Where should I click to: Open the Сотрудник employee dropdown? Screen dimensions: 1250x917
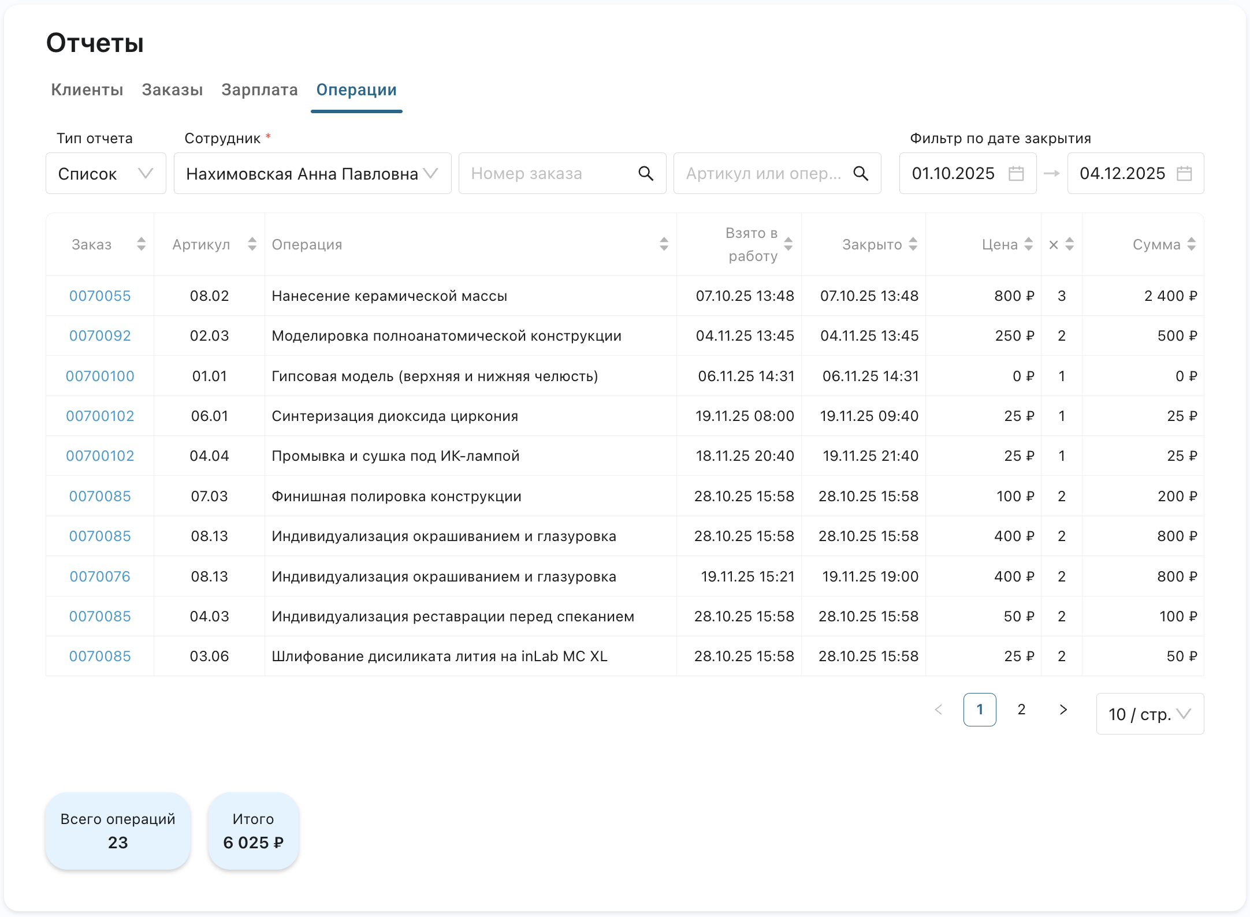coord(312,174)
